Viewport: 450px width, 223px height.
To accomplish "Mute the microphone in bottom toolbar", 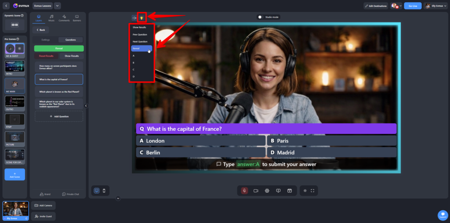I will (x=244, y=191).
